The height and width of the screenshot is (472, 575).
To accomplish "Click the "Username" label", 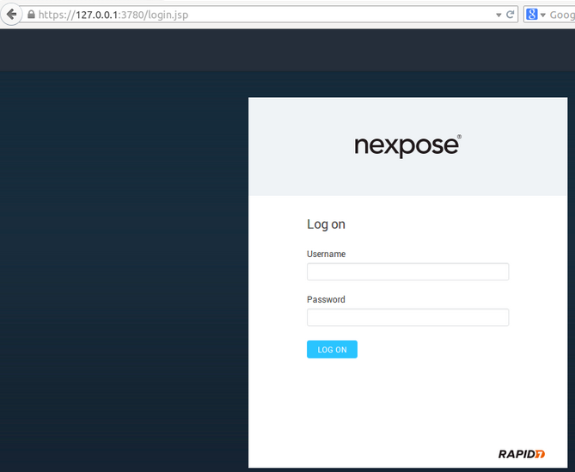I will coord(326,254).
